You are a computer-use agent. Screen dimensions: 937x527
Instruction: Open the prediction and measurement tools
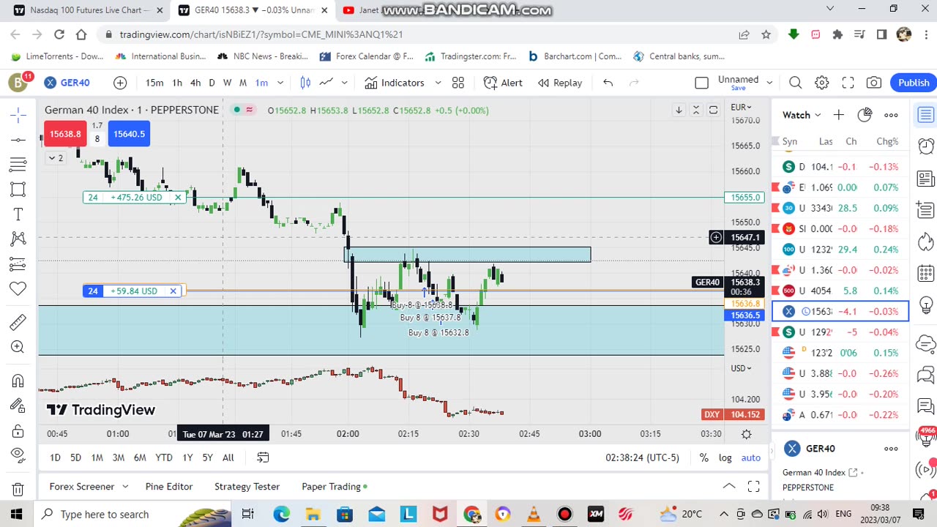[x=18, y=263]
